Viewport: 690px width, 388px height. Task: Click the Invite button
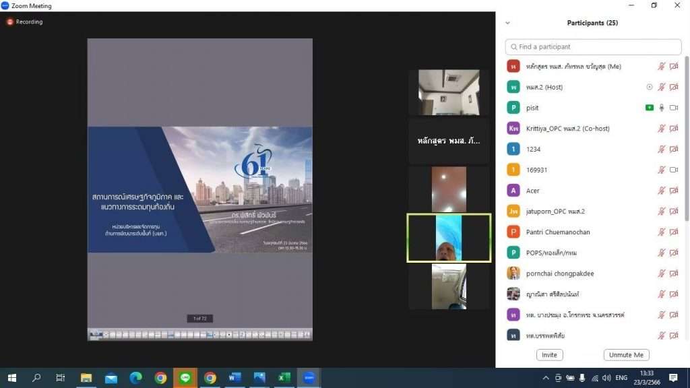point(549,355)
